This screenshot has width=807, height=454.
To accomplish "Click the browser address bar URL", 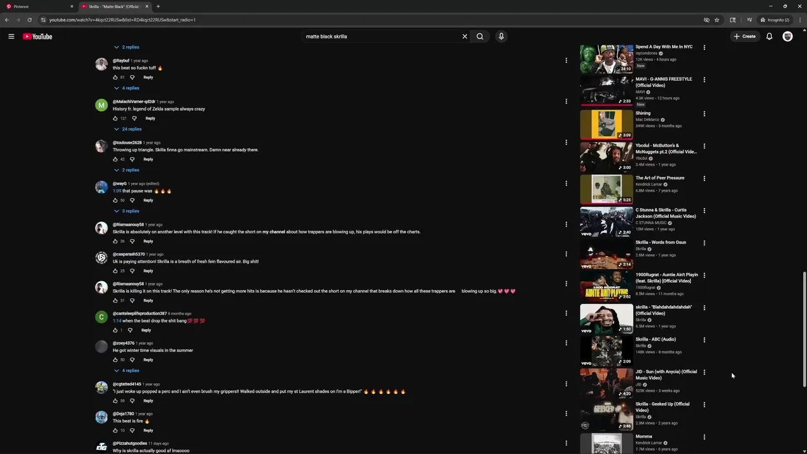I will coord(122,20).
